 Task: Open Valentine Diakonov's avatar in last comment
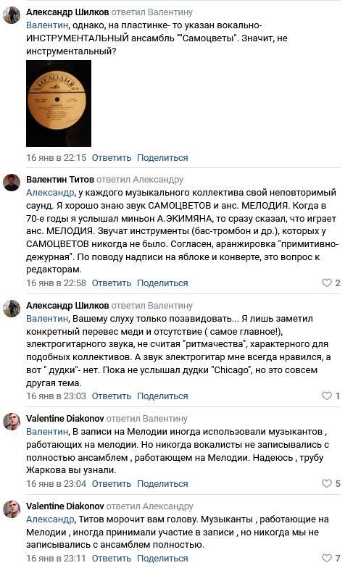pyautogui.click(x=12, y=509)
